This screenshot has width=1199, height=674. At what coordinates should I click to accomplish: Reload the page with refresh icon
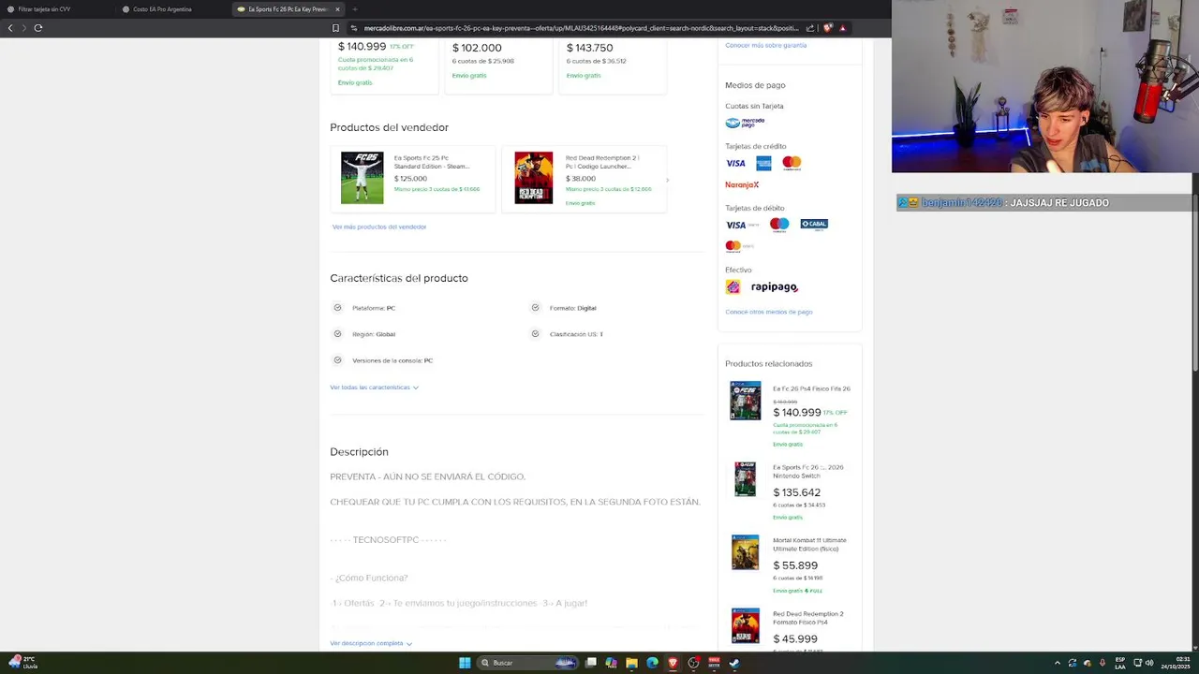point(38,28)
